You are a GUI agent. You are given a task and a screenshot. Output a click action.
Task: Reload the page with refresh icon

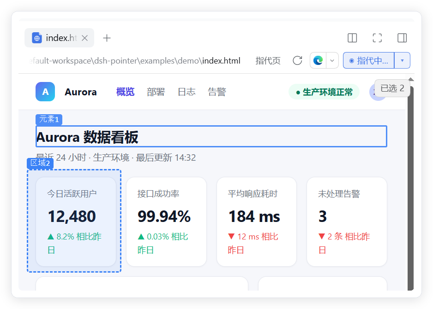coord(297,60)
